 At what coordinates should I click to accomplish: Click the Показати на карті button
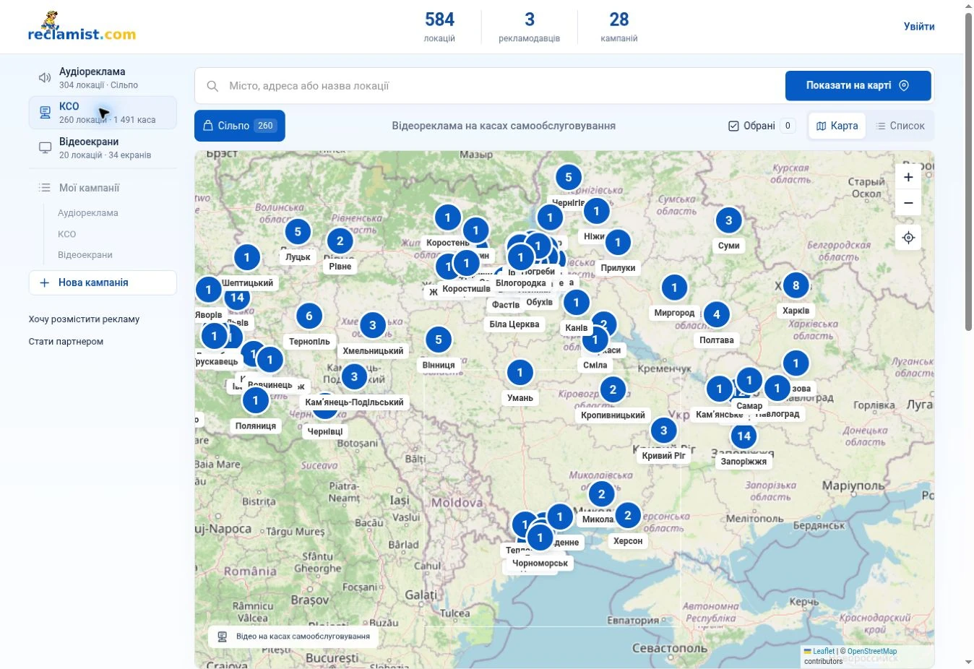point(858,85)
